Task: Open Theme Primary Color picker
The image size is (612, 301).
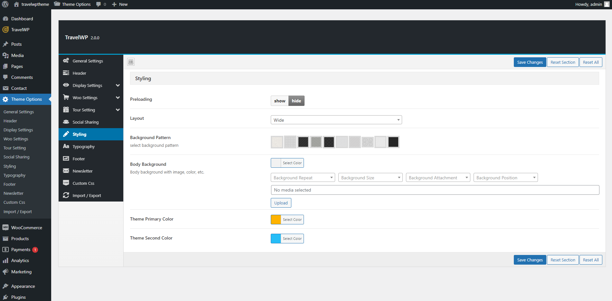Action: (x=287, y=220)
